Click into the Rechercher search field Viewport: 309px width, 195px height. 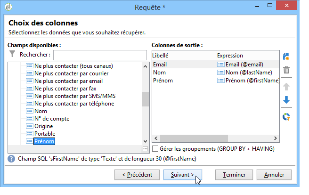(x=101, y=55)
